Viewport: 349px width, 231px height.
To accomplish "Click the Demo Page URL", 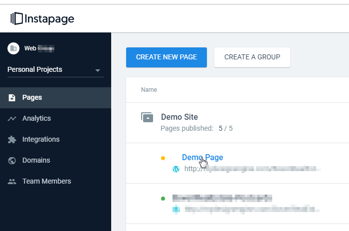I will coord(252,169).
